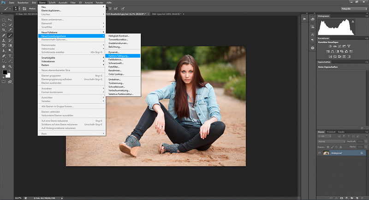Open the Fläche fill dropdown arrow
The image size is (369, 200).
coord(366,147)
